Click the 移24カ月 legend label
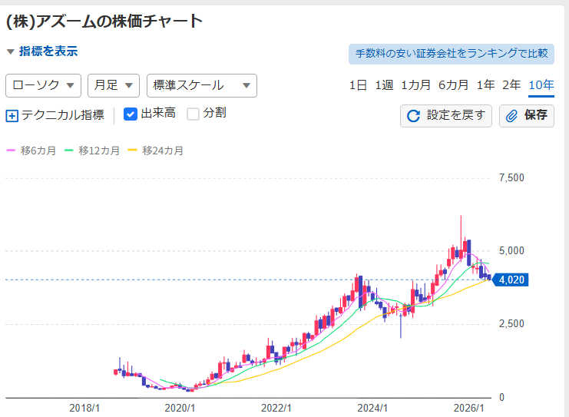This screenshot has height=417, width=569. (x=163, y=151)
